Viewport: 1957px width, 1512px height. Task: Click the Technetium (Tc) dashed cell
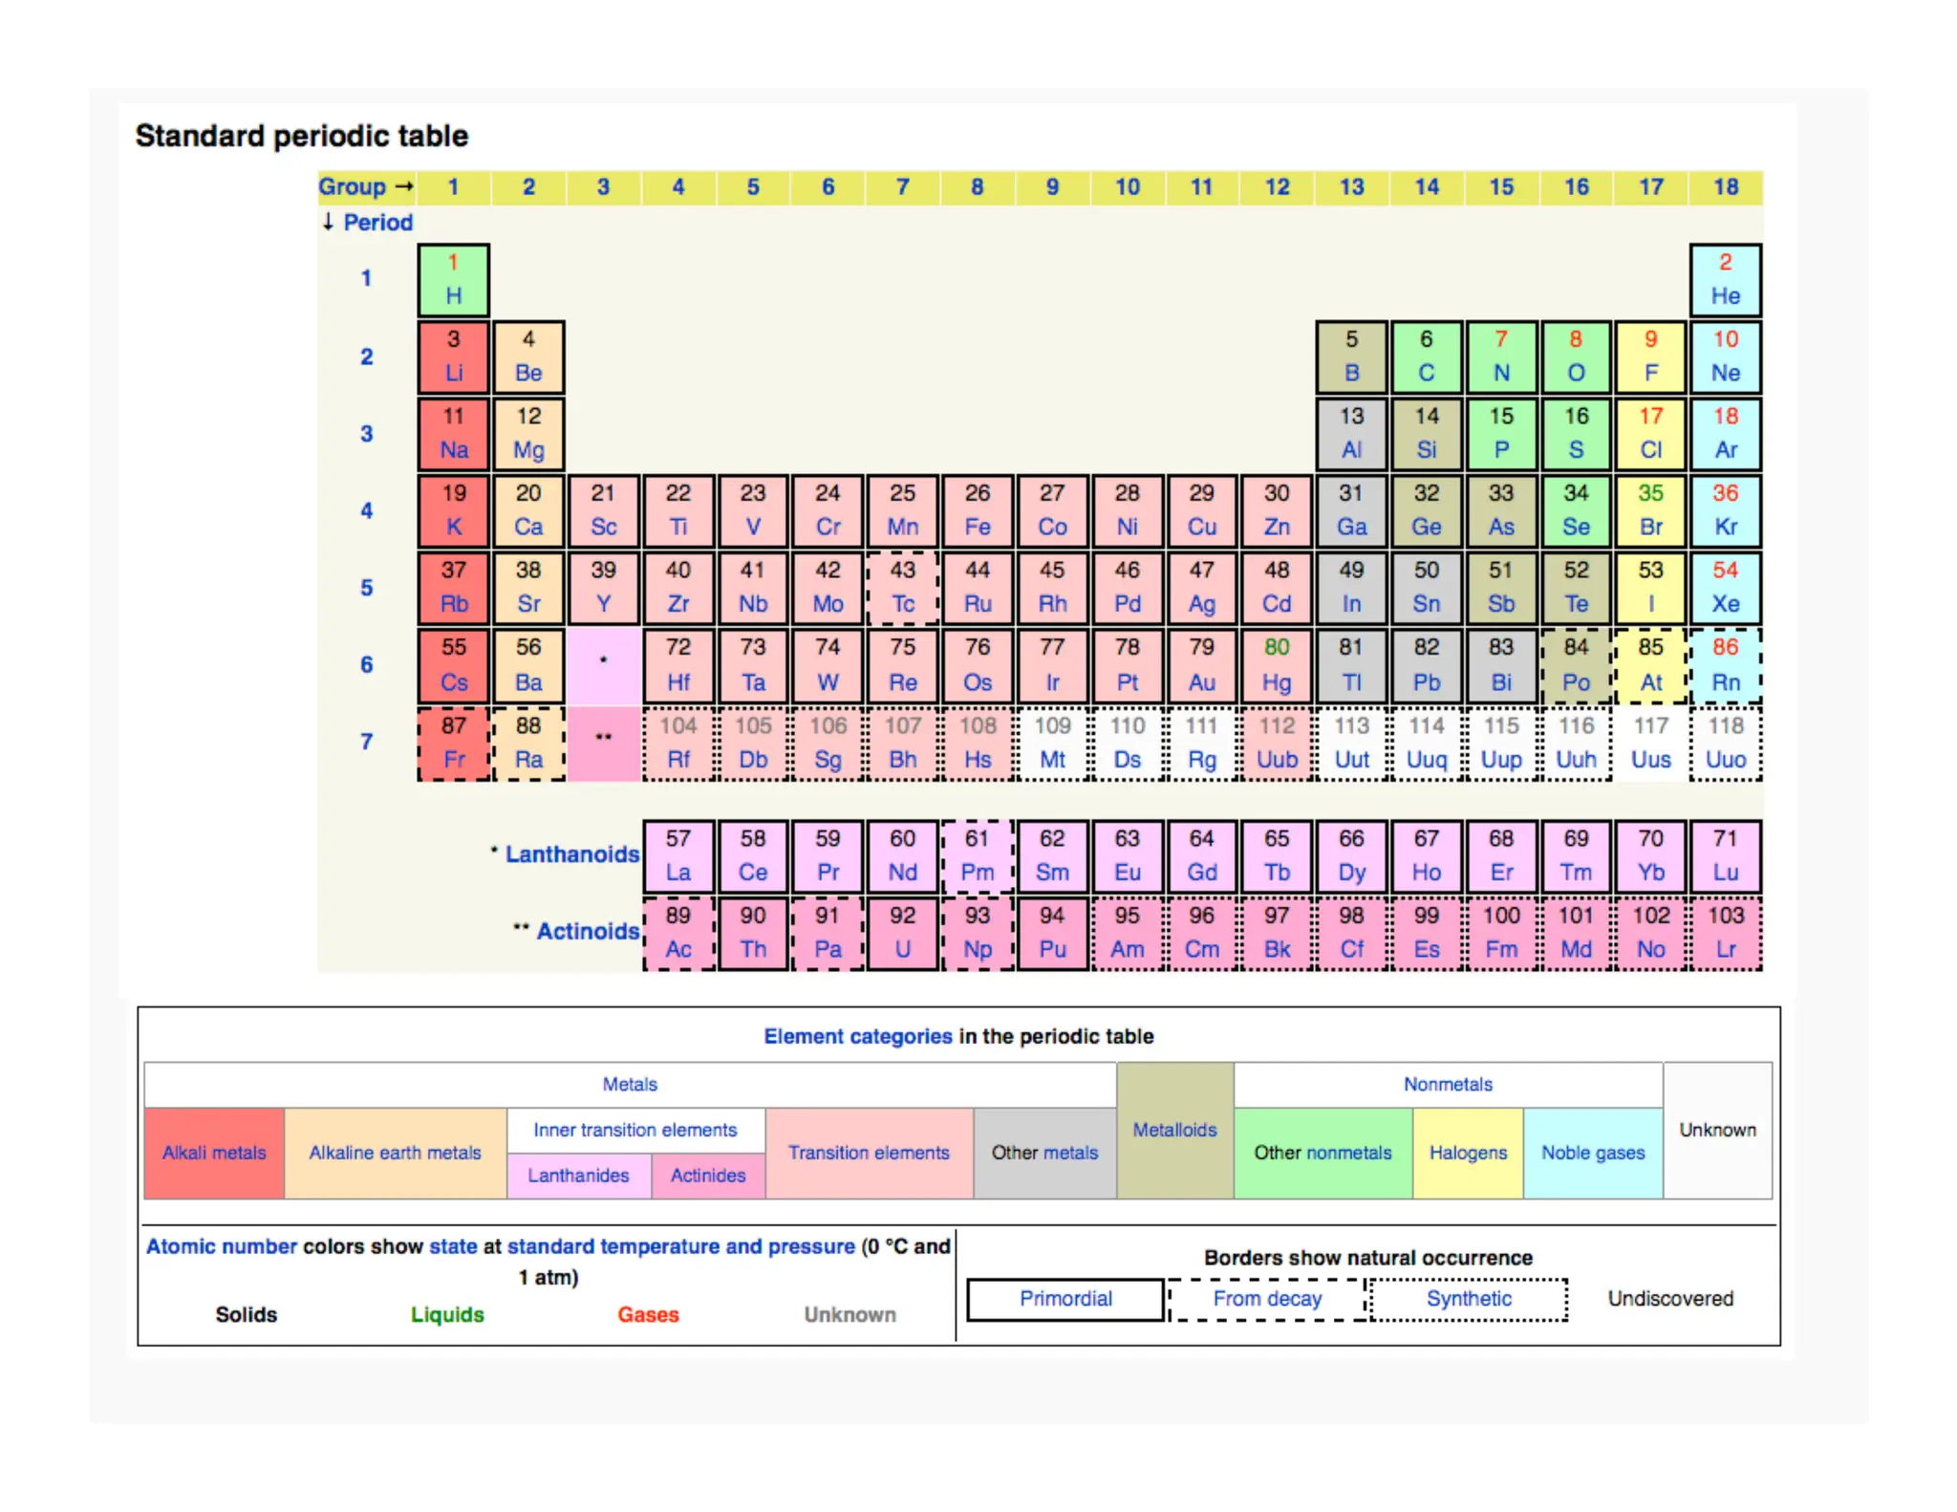pos(902,588)
